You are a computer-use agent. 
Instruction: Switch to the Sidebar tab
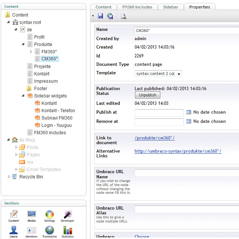[170, 7]
